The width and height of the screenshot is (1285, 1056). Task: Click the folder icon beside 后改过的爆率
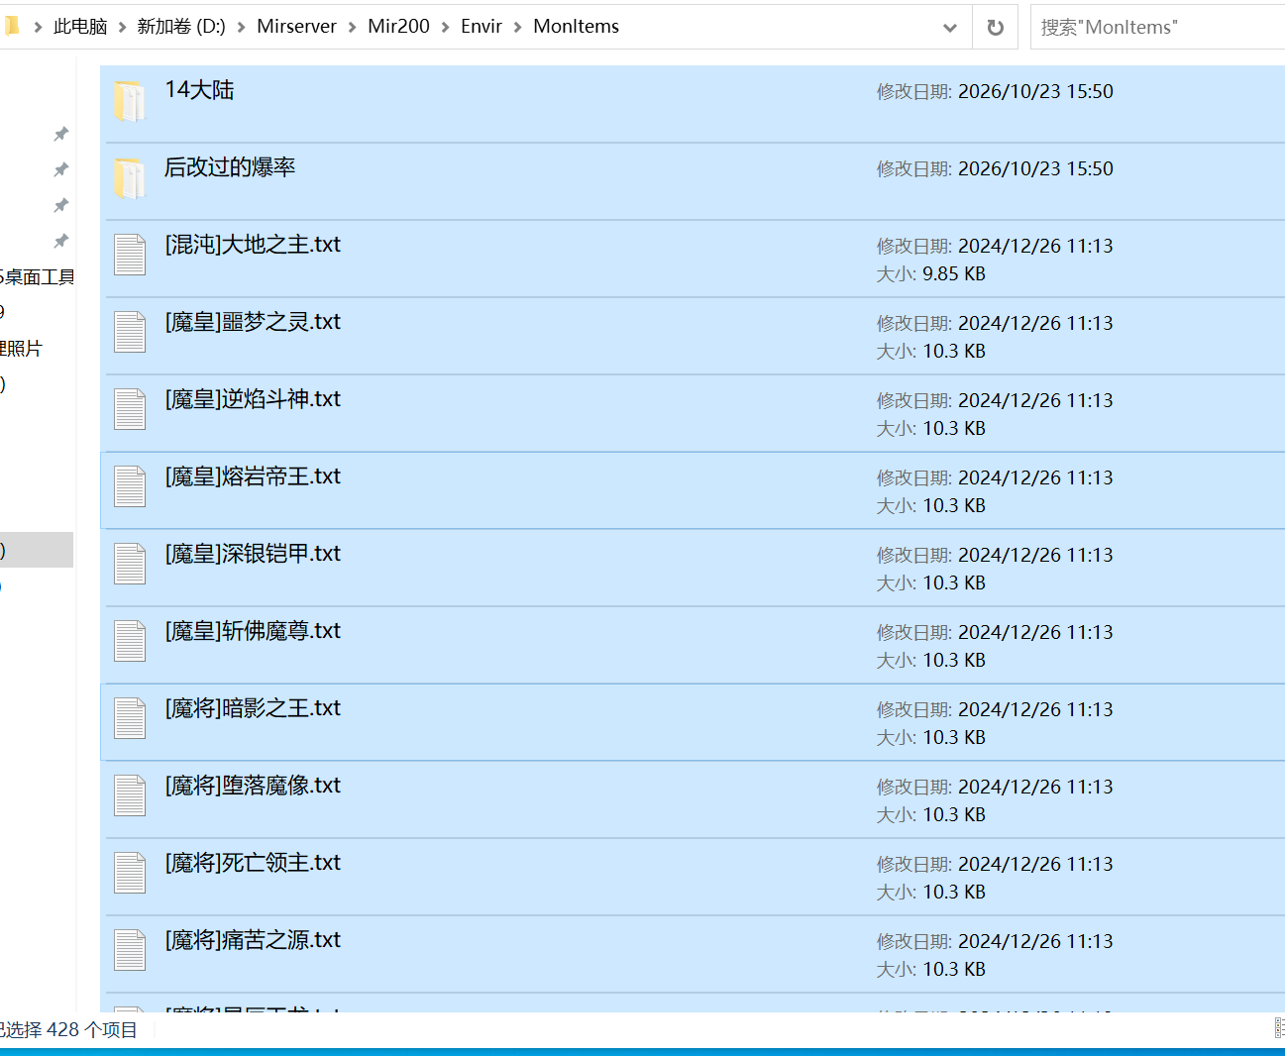pyautogui.click(x=130, y=178)
